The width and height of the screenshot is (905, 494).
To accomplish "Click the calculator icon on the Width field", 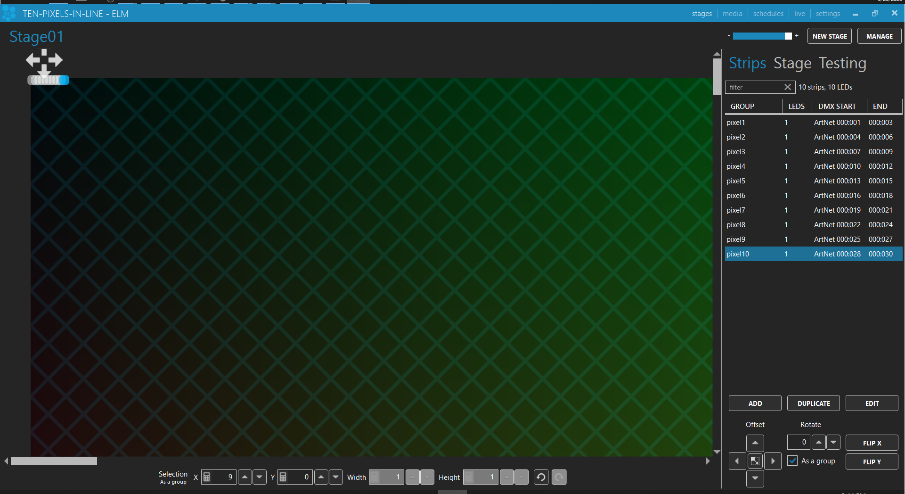I will [x=374, y=477].
